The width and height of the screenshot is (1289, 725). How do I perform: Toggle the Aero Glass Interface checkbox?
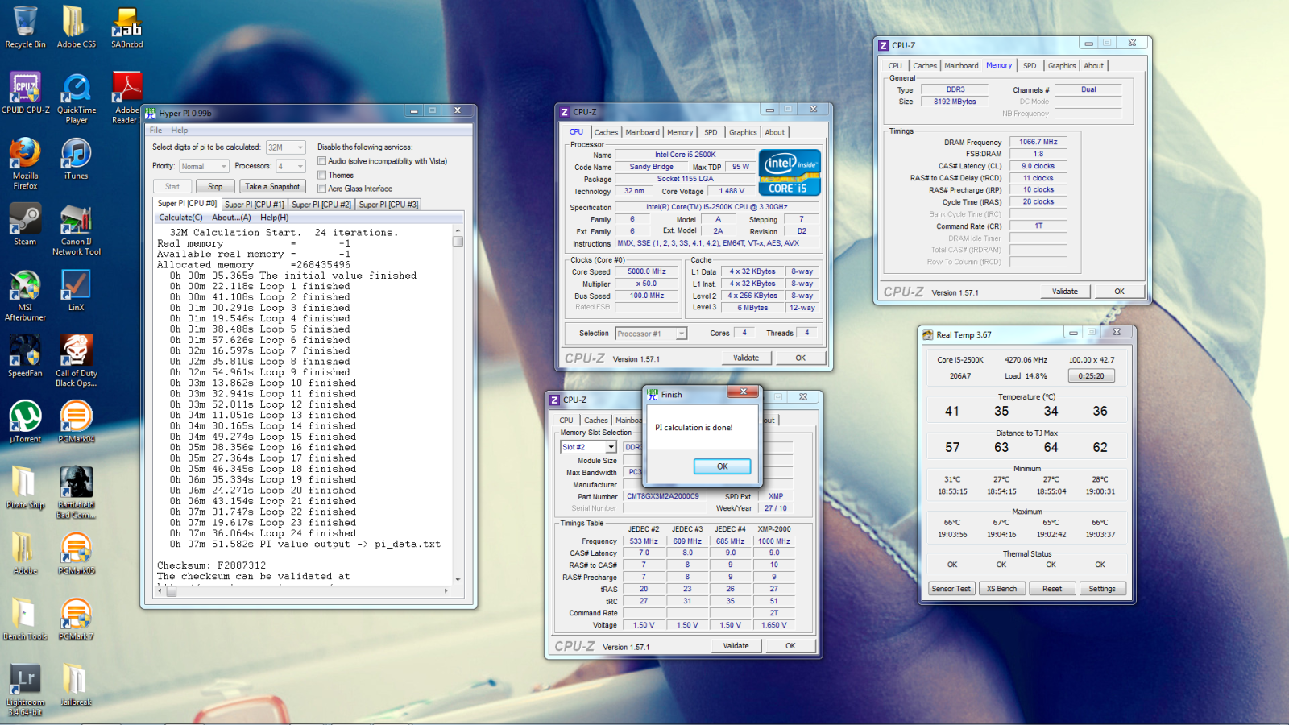click(322, 188)
